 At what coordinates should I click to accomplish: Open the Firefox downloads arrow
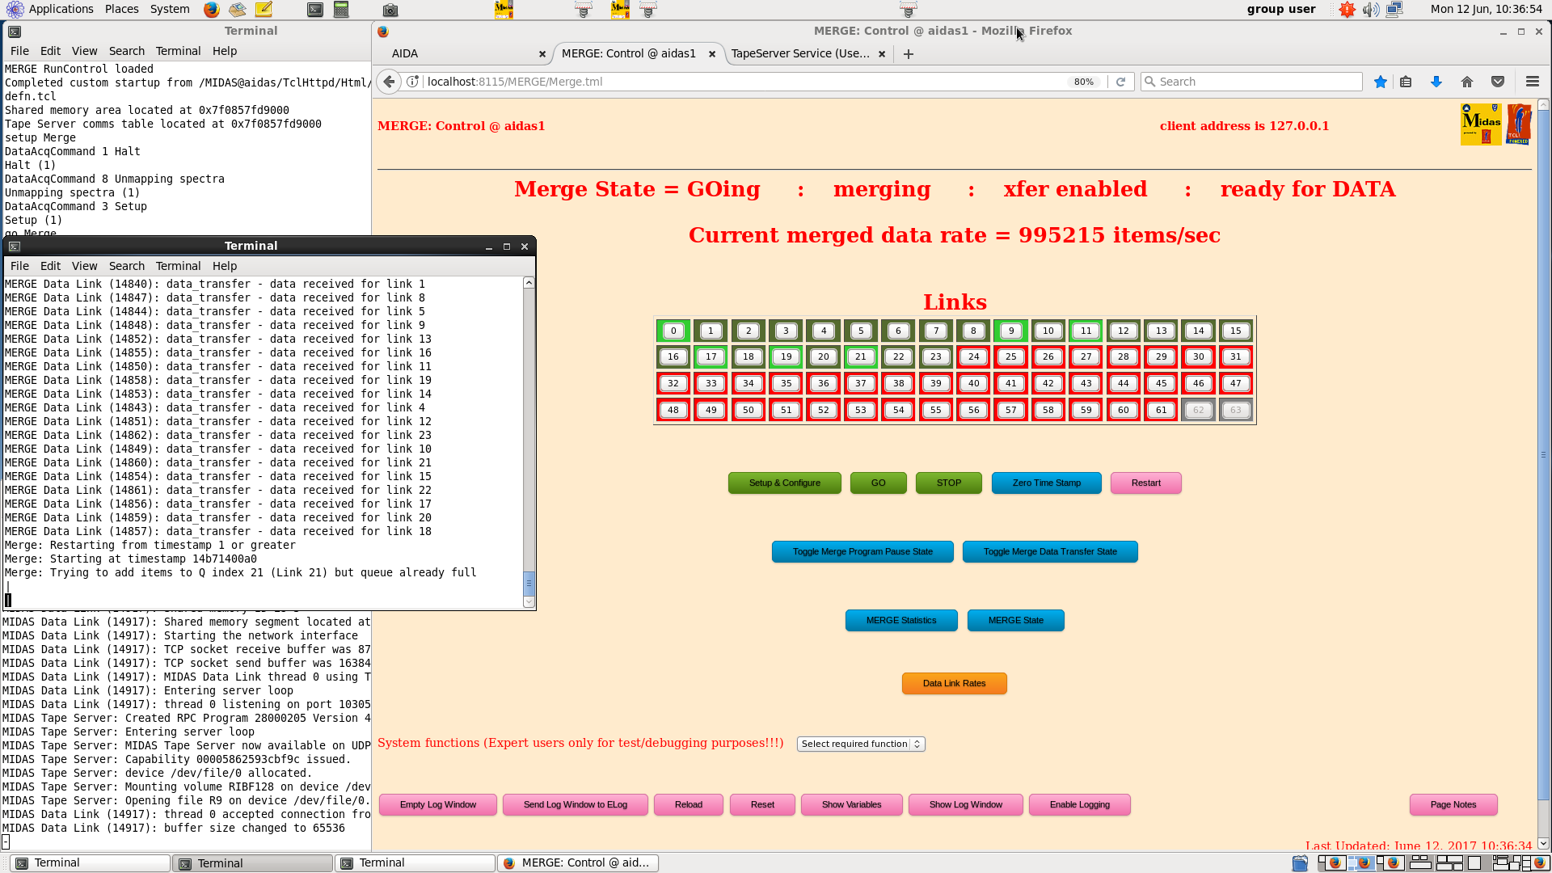(1436, 82)
